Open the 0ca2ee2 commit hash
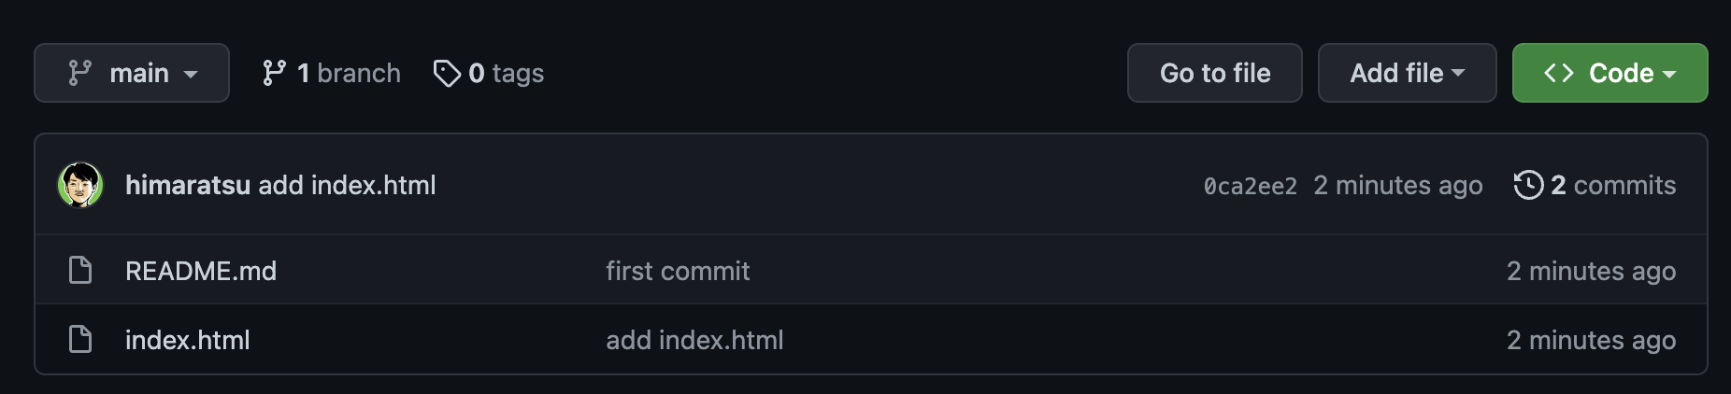 1250,186
